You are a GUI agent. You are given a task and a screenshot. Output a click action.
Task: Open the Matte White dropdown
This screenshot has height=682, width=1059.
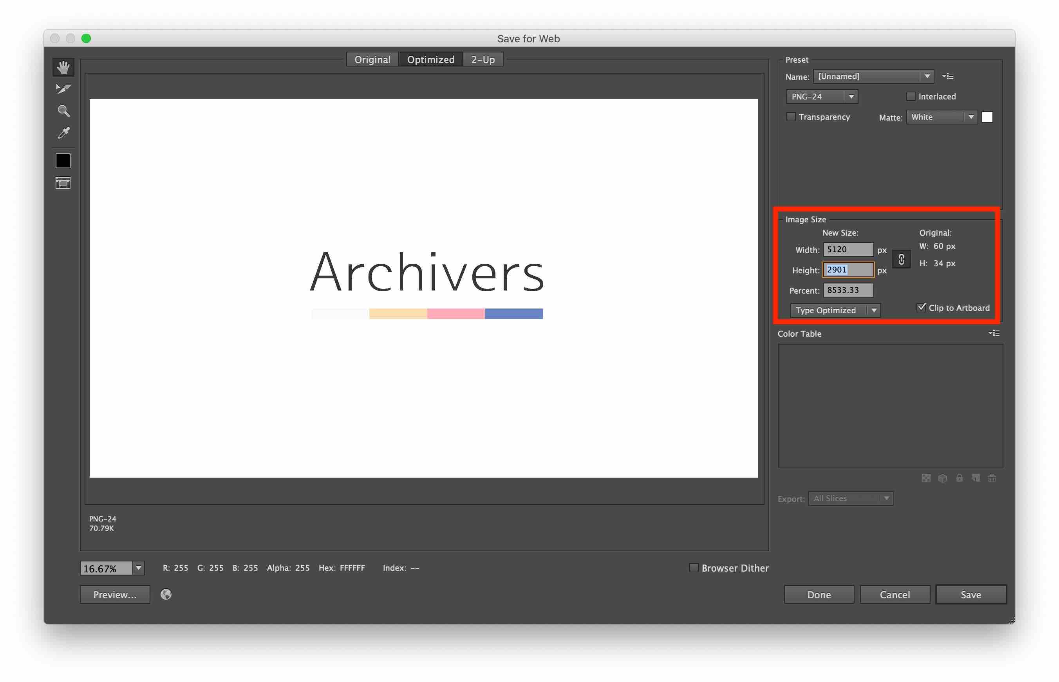pyautogui.click(x=942, y=117)
